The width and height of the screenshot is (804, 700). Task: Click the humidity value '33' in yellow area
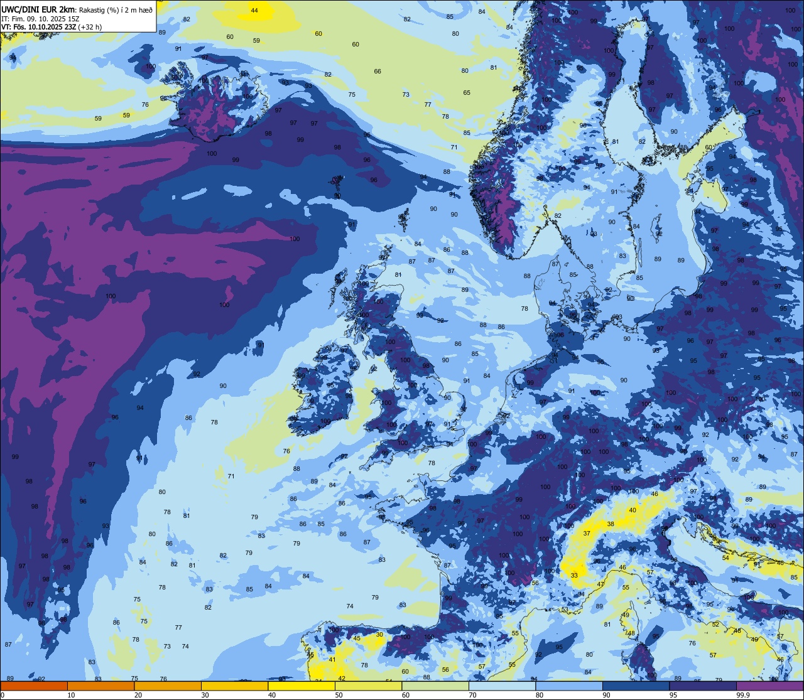click(574, 575)
